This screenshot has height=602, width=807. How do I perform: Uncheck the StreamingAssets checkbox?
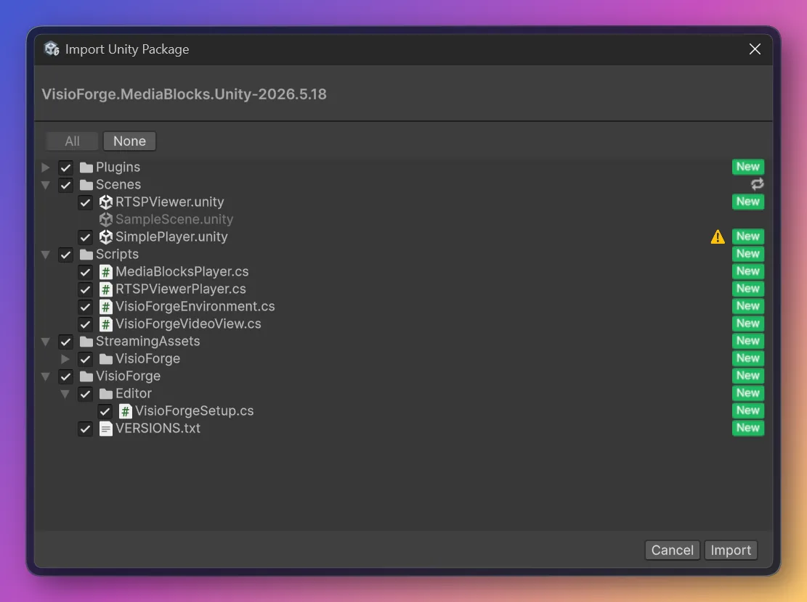65,342
